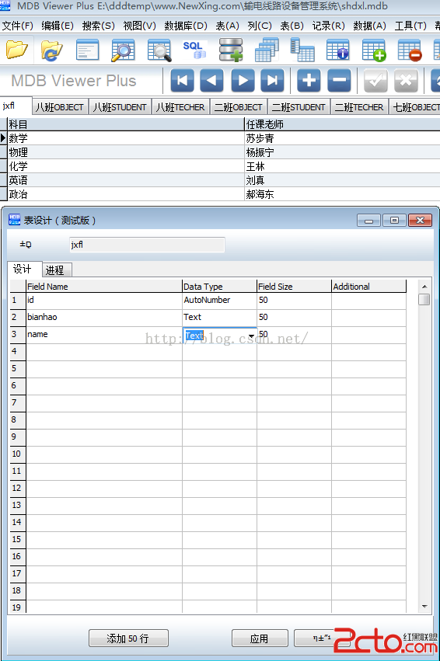Select the 设计 tab in table design
The width and height of the screenshot is (440, 661).
(23, 269)
